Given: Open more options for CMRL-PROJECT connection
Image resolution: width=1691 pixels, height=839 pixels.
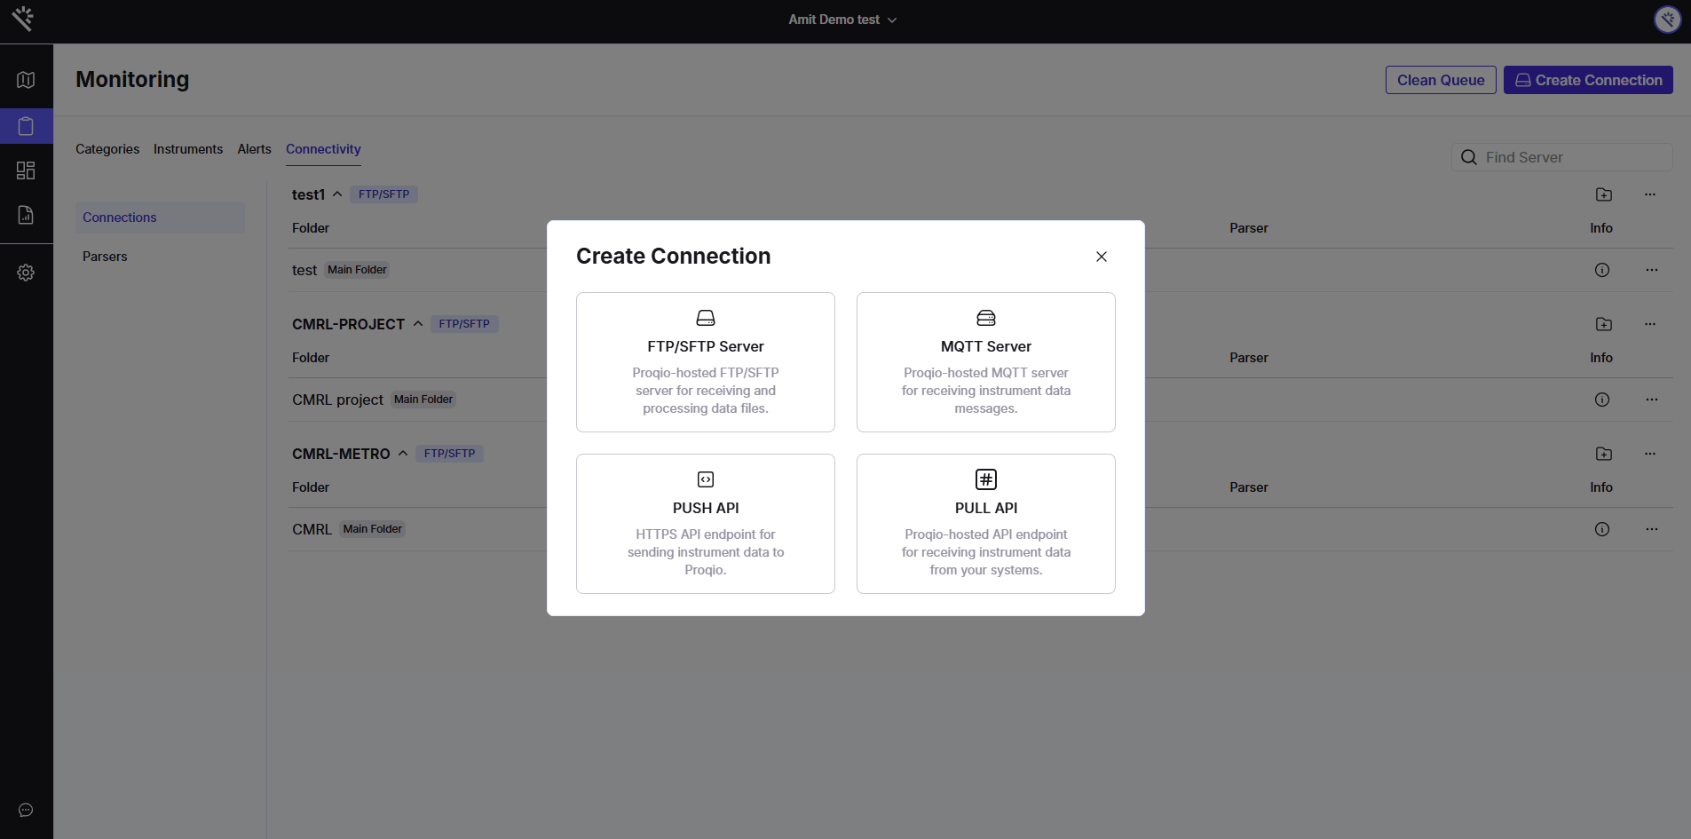Looking at the screenshot, I should coord(1650,324).
